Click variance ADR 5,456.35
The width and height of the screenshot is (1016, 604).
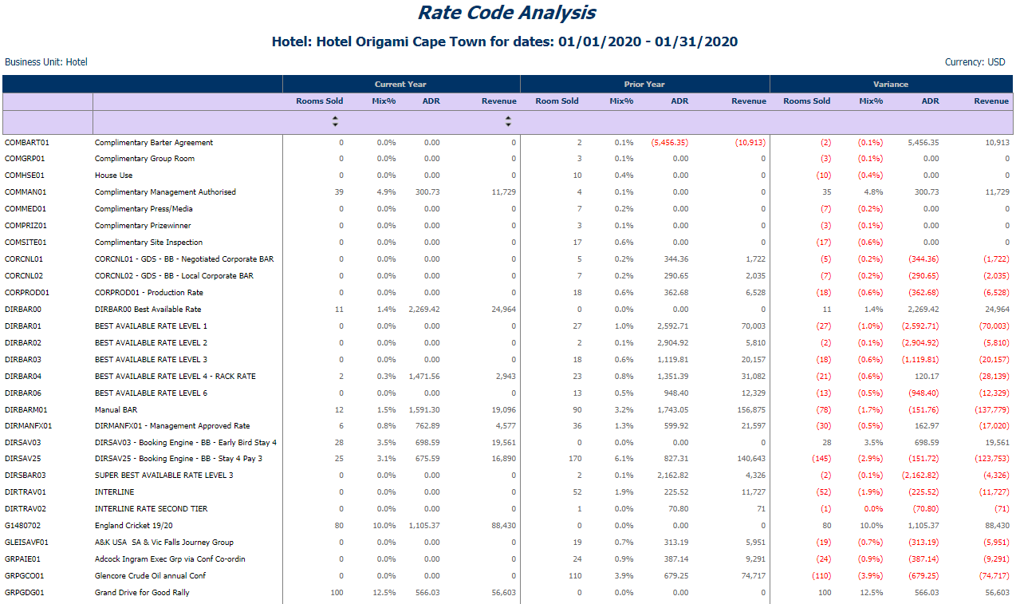923,143
